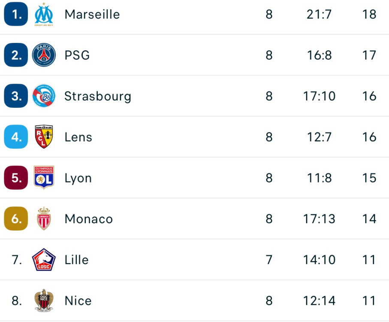Tap the Strasbourg team badge
The height and width of the screenshot is (322, 389).
(44, 96)
